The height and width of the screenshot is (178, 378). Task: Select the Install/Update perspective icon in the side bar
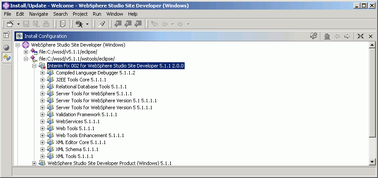(7, 57)
